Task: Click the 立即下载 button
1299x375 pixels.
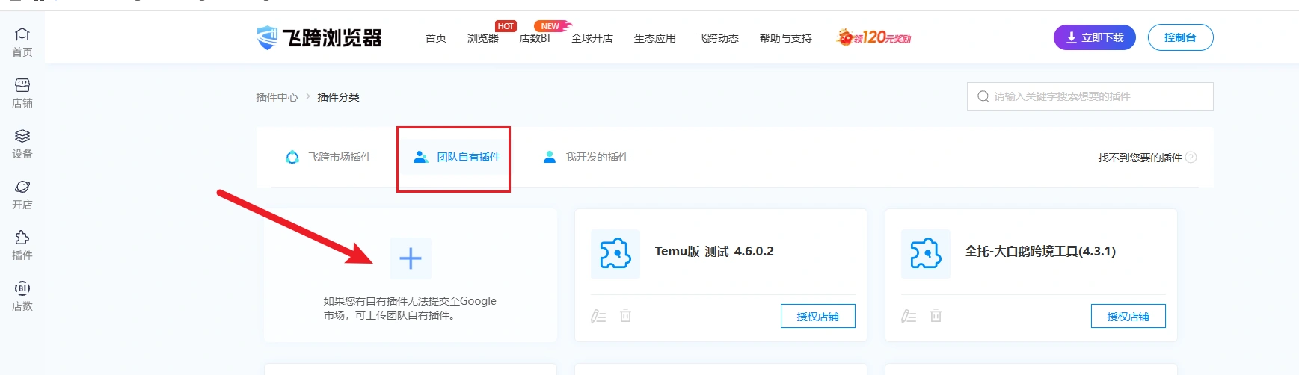Action: coord(1095,37)
